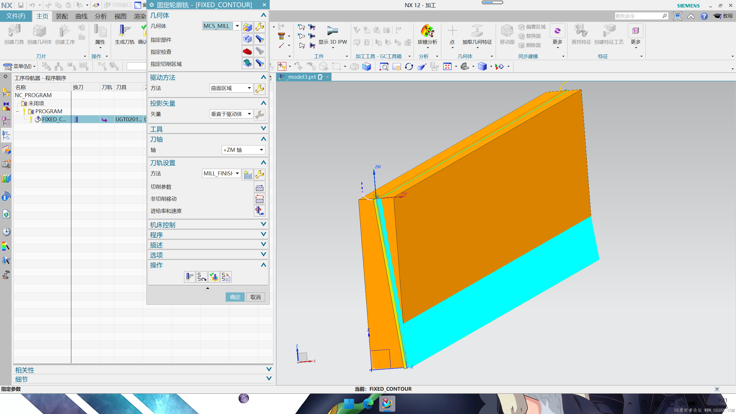The width and height of the screenshot is (736, 414).
Task: Open Microsoft Edge from the taskbar
Action: pyautogui.click(x=368, y=404)
